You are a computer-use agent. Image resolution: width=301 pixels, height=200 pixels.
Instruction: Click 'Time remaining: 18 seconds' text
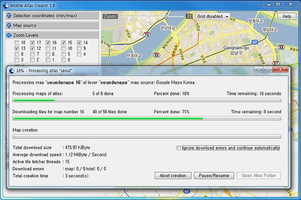(x=254, y=94)
